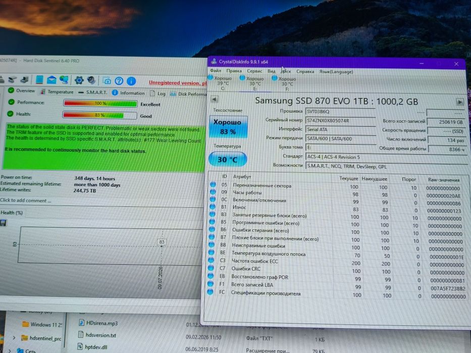Click the green check icon beside Health
Viewport: 471px width, 353px height.
click(10, 114)
